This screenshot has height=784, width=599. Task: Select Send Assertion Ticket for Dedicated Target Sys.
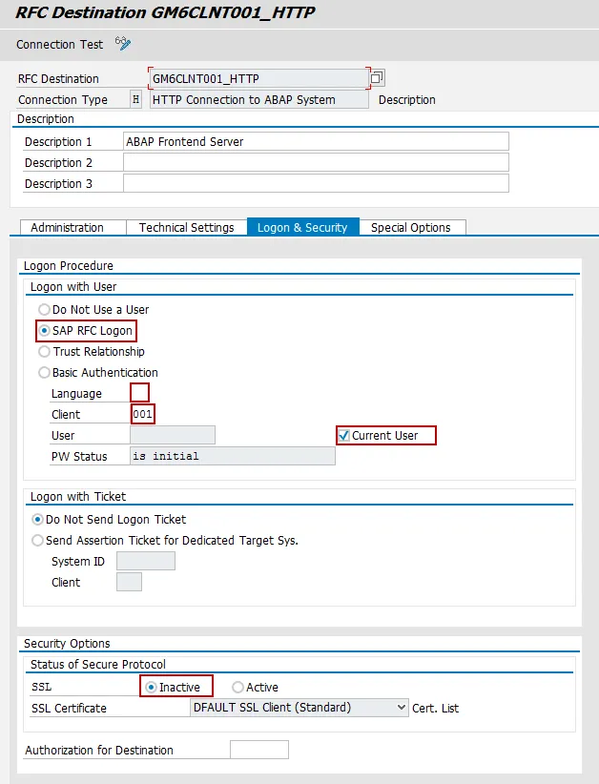38,541
